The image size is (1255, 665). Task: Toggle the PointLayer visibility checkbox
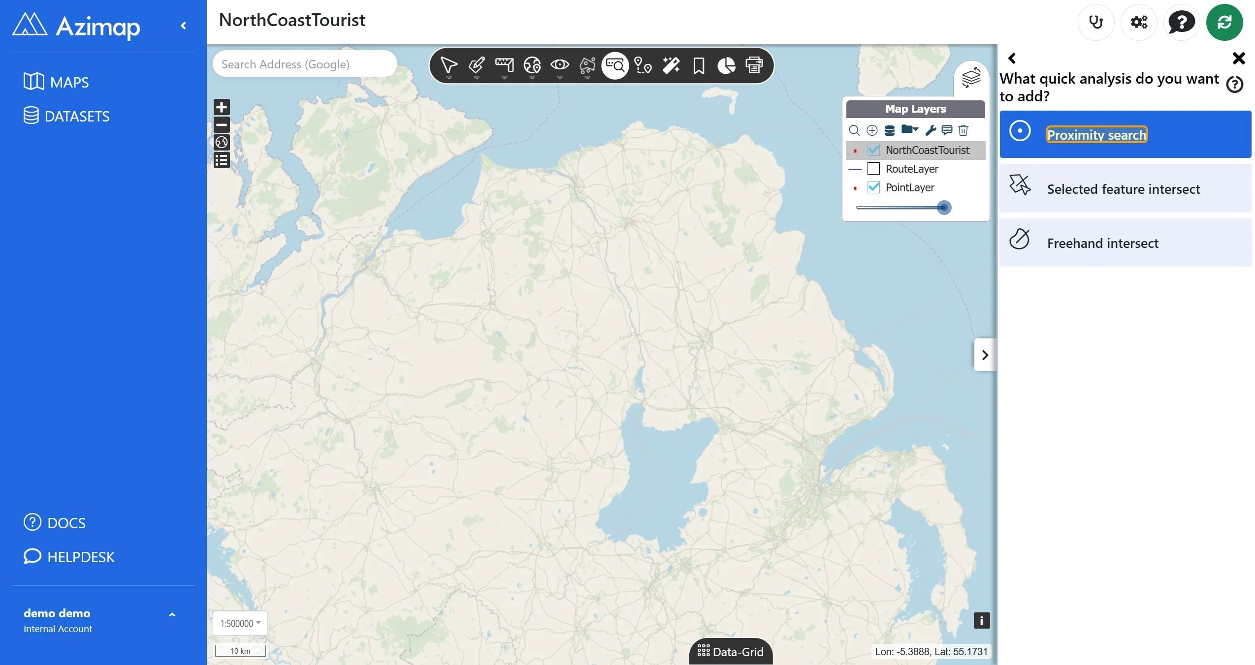tap(873, 187)
